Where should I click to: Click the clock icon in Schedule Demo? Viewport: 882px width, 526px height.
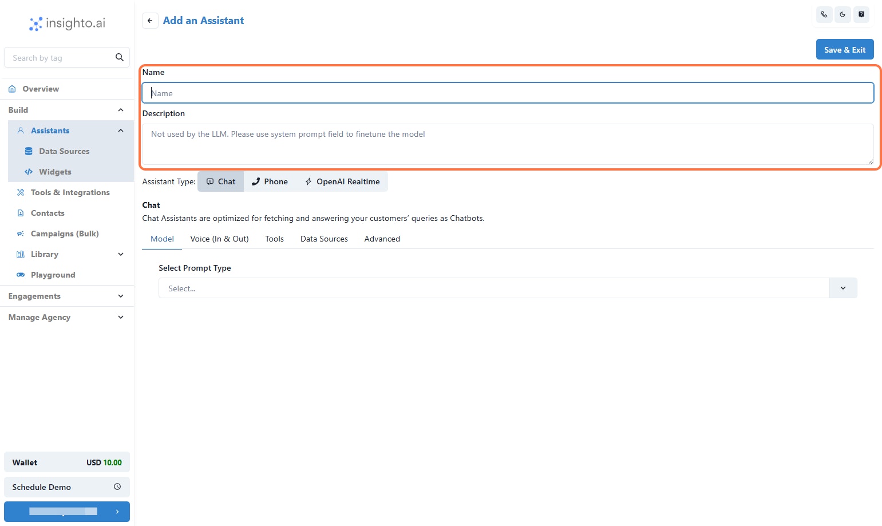point(117,487)
